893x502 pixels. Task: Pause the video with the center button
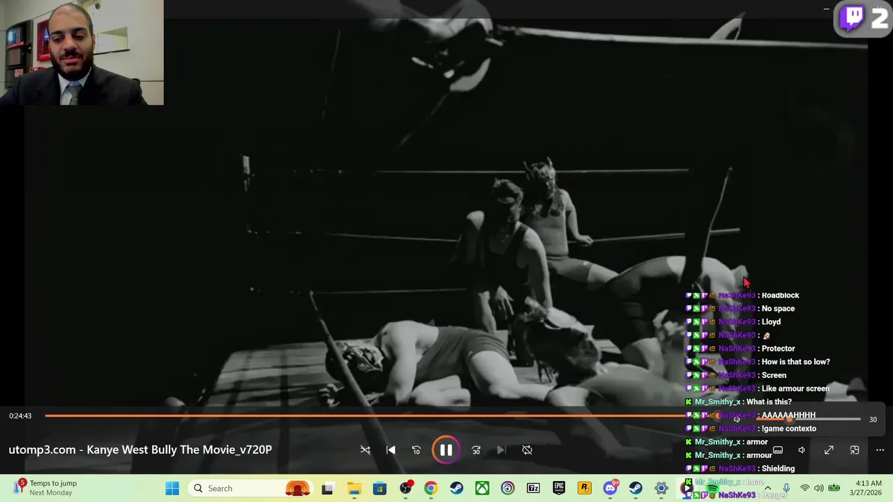446,450
